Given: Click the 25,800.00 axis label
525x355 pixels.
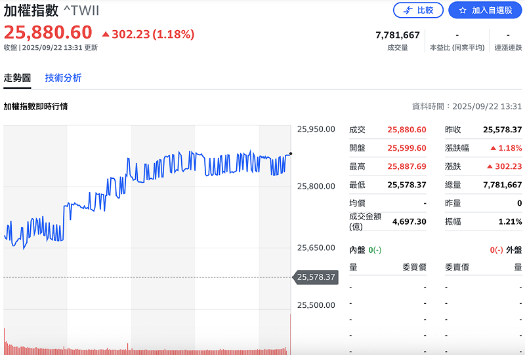Looking at the screenshot, I should point(316,186).
